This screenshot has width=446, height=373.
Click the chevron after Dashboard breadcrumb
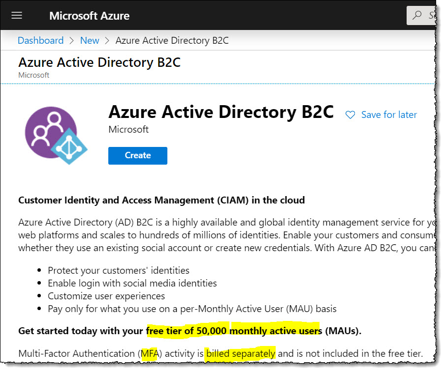pos(72,41)
